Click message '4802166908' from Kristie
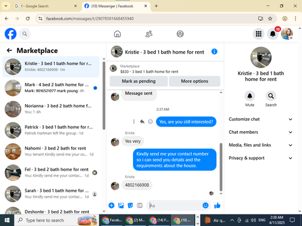 (137, 185)
